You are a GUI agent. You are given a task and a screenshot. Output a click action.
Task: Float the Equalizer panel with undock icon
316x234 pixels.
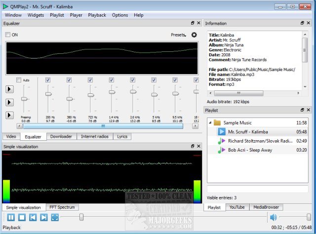coord(193,23)
